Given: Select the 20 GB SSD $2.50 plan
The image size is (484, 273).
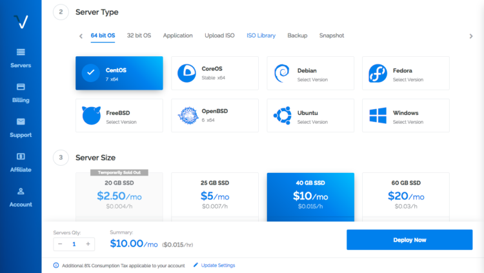Looking at the screenshot, I should (119, 197).
